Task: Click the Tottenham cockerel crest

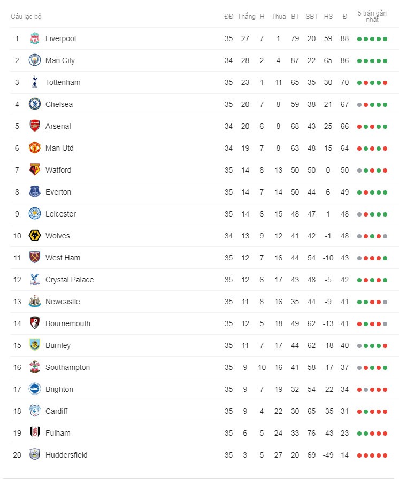Action: coord(35,82)
